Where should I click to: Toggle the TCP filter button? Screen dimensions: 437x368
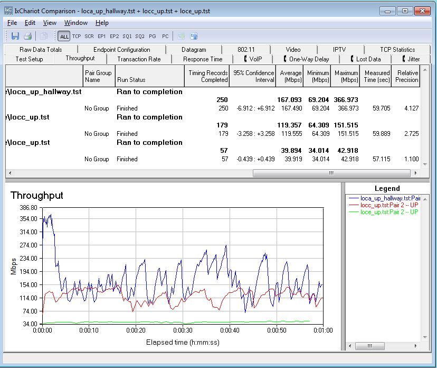tap(77, 36)
